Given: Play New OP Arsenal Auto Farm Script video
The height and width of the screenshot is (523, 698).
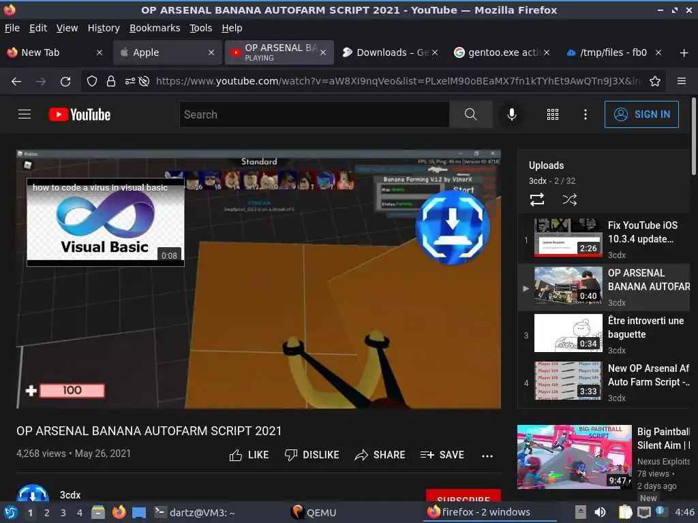Looking at the screenshot, I should [604, 382].
